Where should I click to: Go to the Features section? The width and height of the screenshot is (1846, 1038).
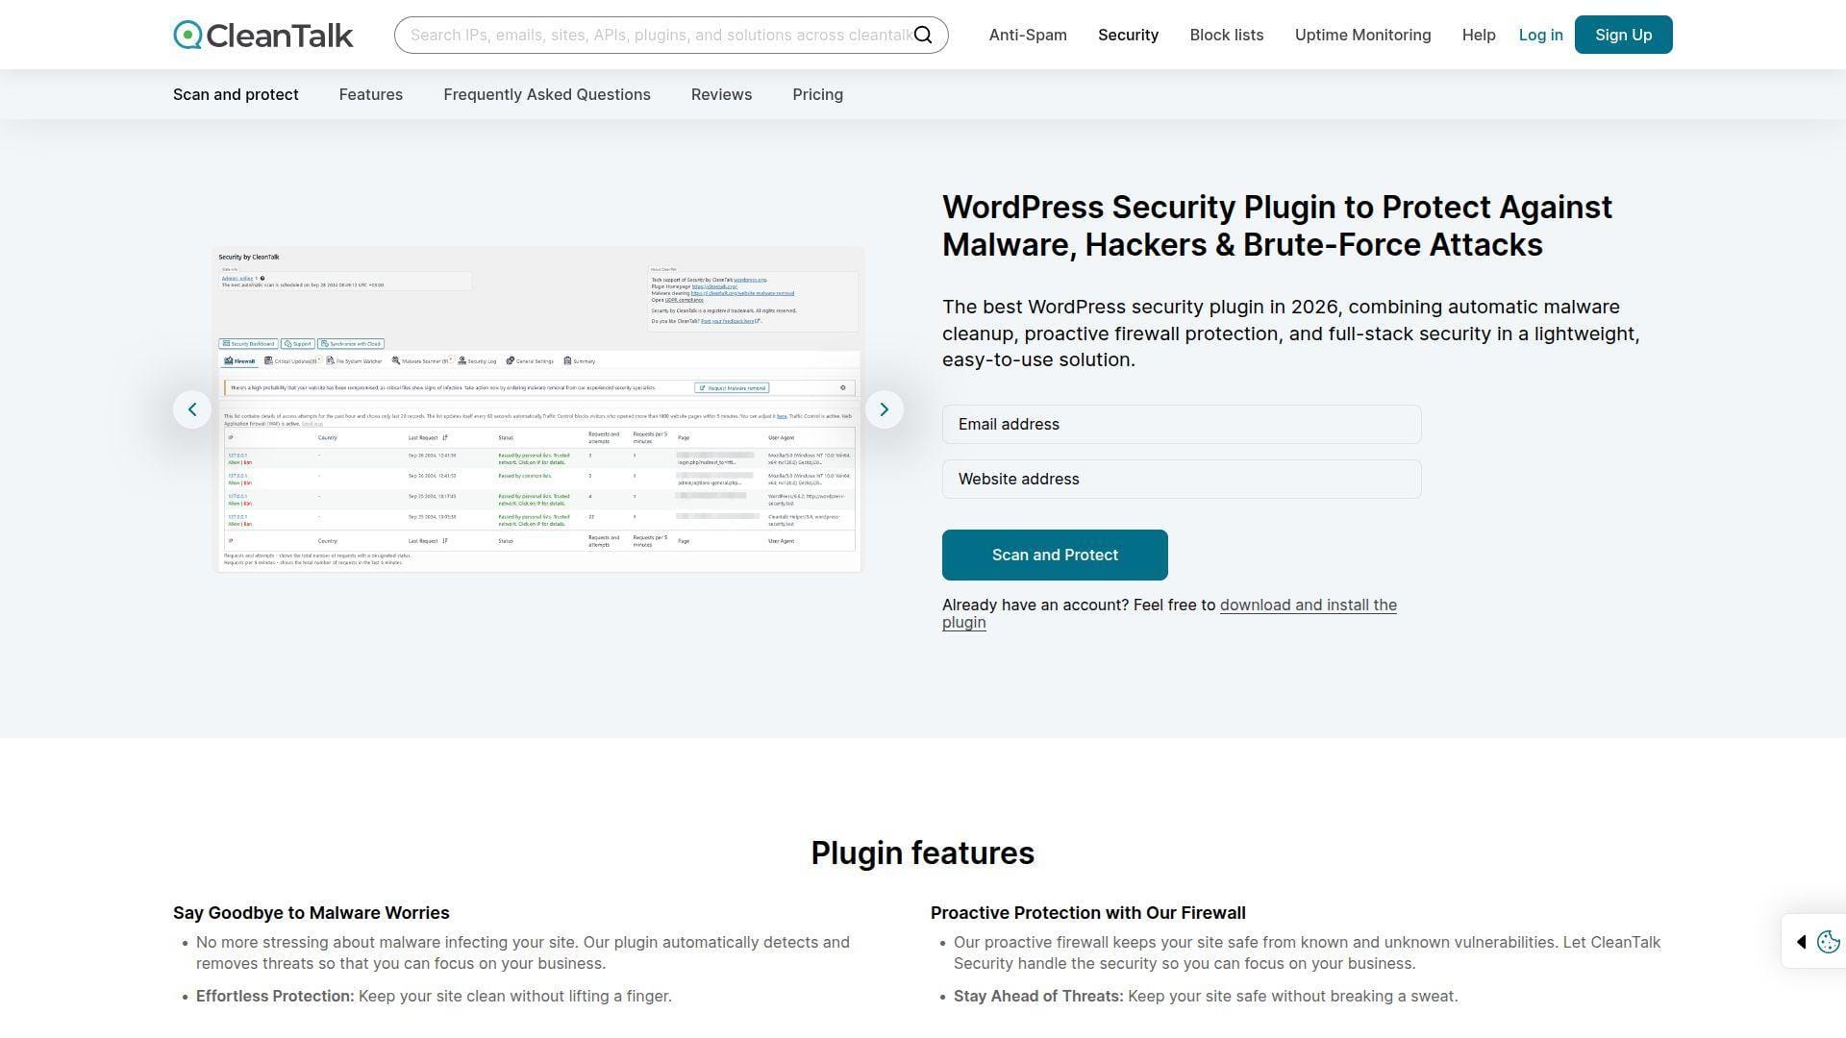tap(371, 94)
